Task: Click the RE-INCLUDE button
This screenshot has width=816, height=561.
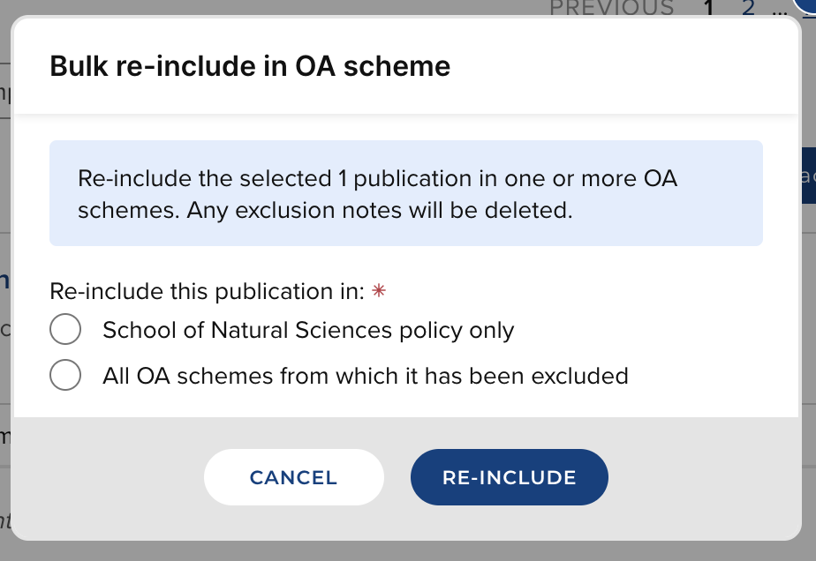Action: tap(509, 477)
